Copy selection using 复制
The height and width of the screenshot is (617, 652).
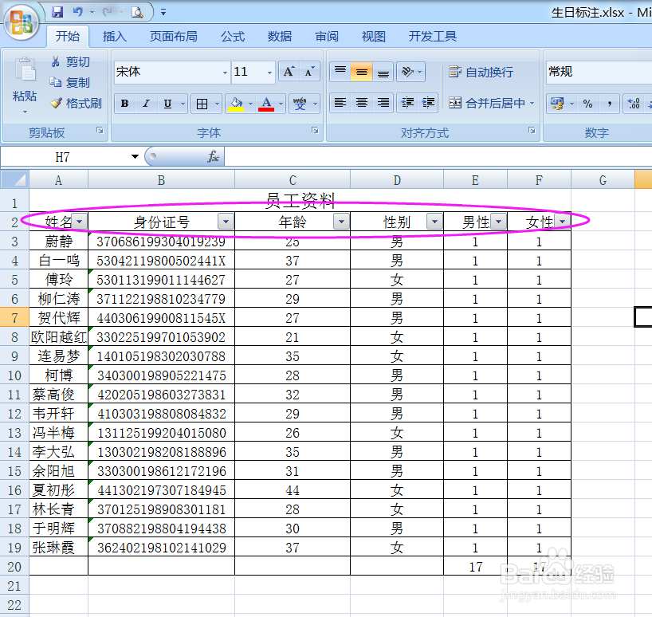(x=70, y=82)
